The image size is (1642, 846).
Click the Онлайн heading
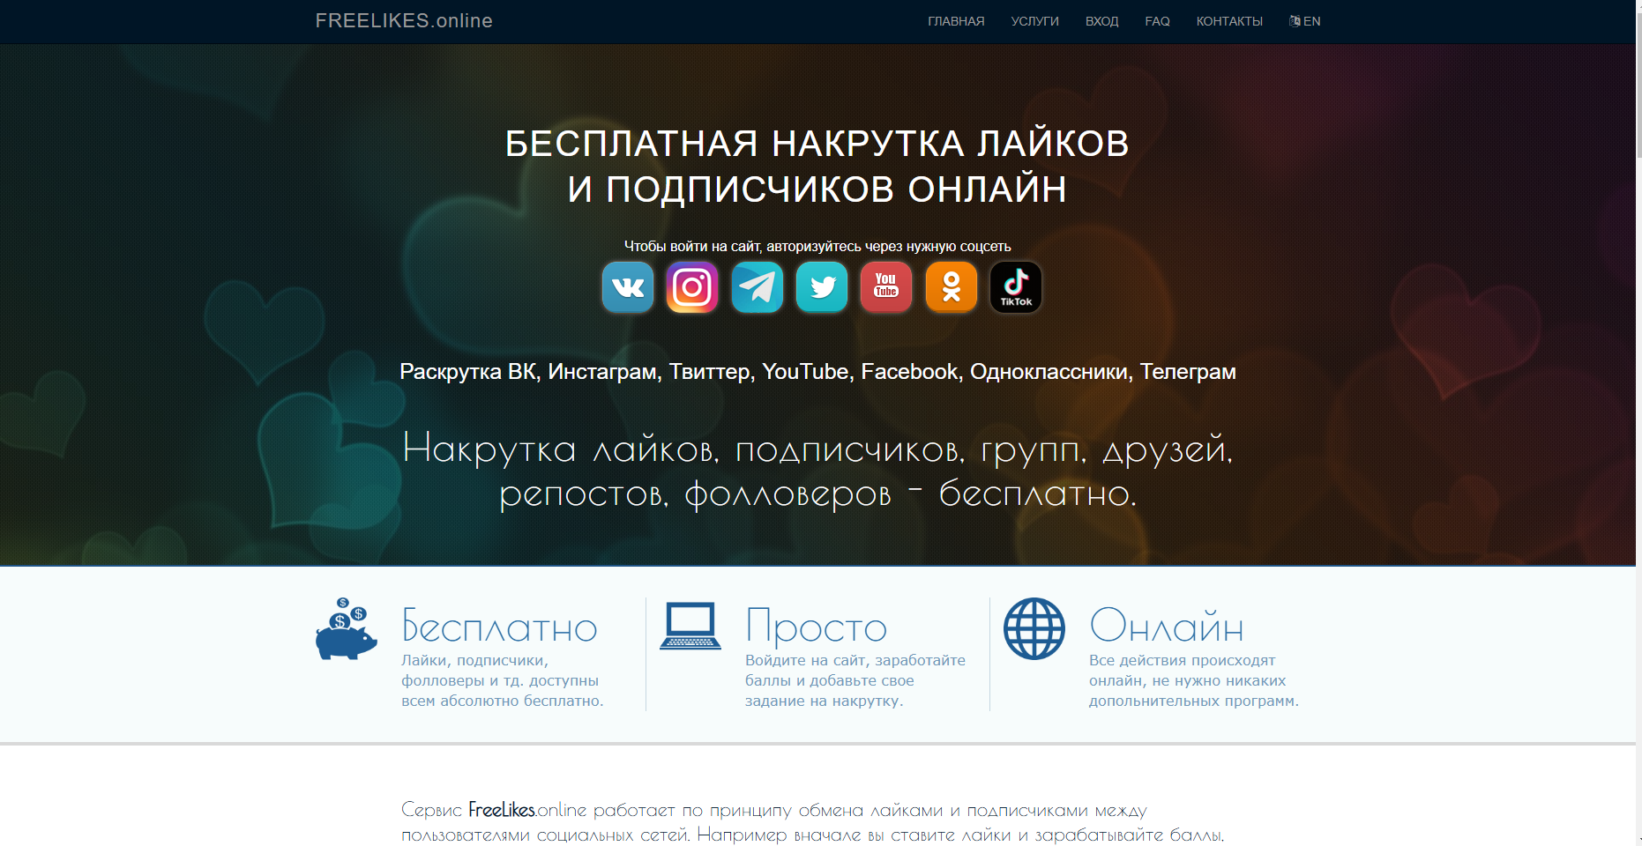pos(1167,626)
